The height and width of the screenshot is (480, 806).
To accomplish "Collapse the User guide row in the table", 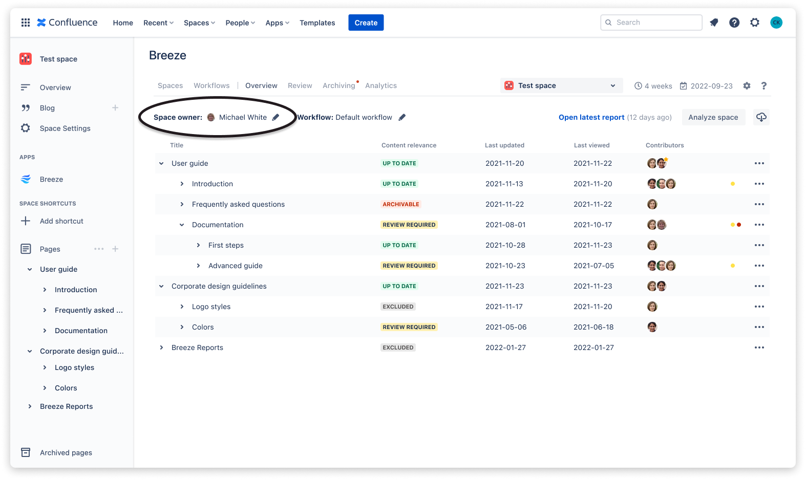I will point(161,163).
